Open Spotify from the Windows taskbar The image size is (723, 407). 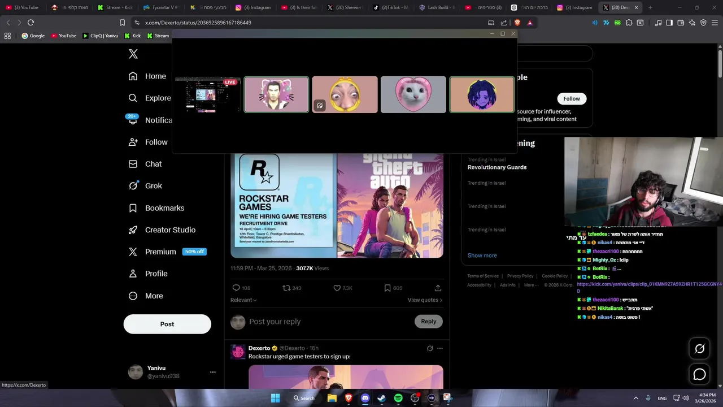[398, 398]
